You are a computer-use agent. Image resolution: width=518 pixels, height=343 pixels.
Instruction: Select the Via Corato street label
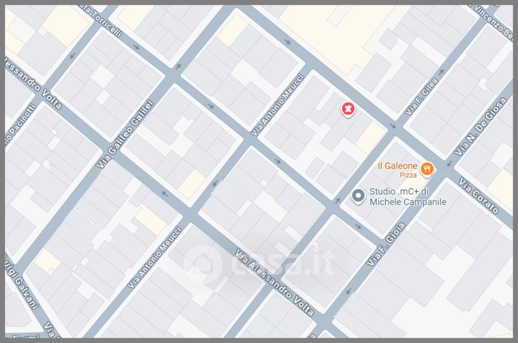[x=479, y=196]
